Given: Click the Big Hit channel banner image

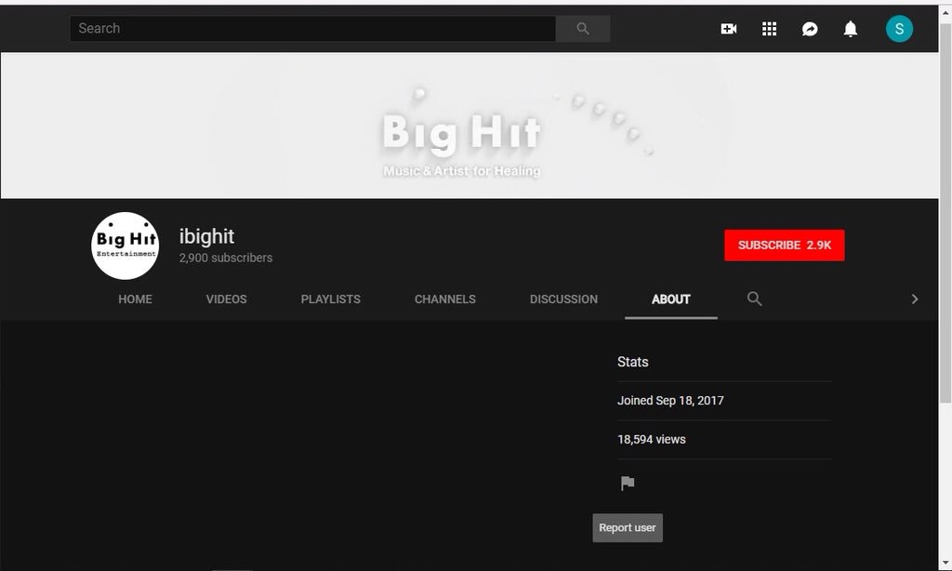Looking at the screenshot, I should (469, 126).
